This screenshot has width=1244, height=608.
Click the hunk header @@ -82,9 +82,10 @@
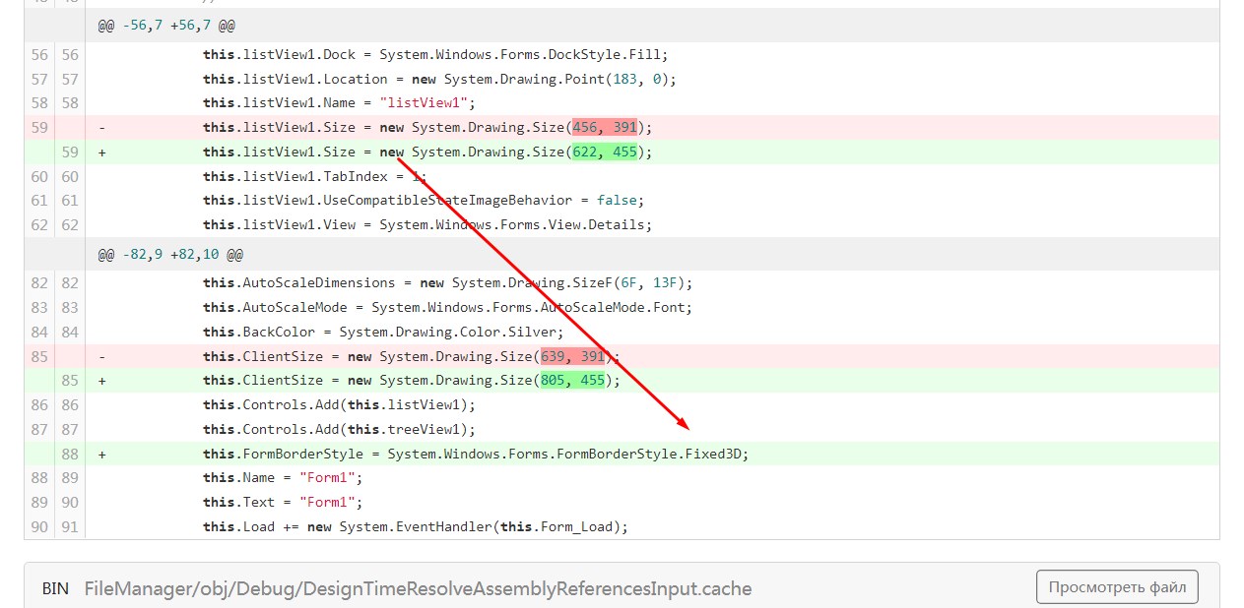pyautogui.click(x=173, y=254)
